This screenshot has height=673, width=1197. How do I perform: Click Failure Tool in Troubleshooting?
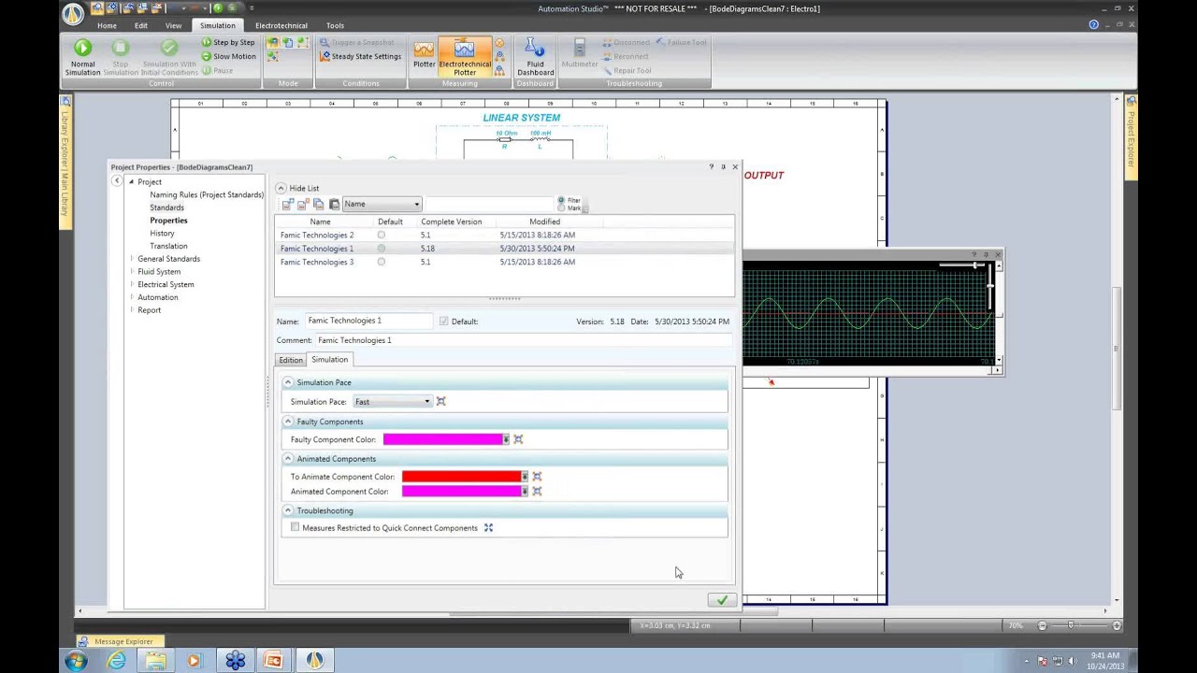click(681, 42)
